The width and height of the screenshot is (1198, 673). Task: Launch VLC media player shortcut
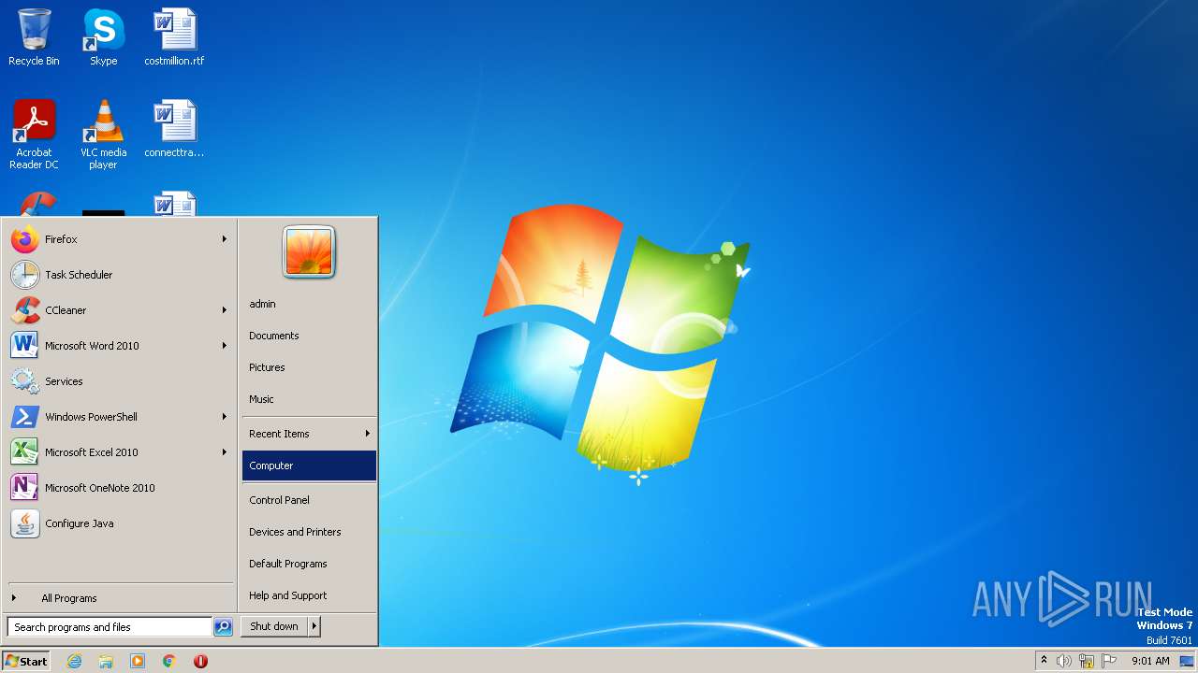(x=103, y=135)
